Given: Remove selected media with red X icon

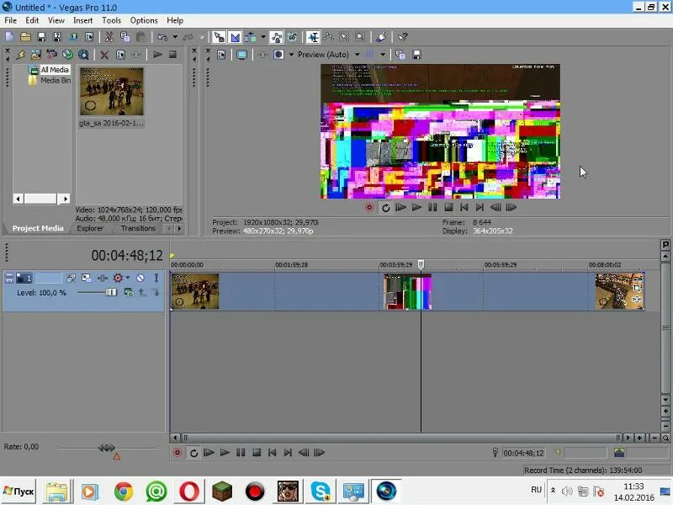Looking at the screenshot, I should pyautogui.click(x=104, y=55).
